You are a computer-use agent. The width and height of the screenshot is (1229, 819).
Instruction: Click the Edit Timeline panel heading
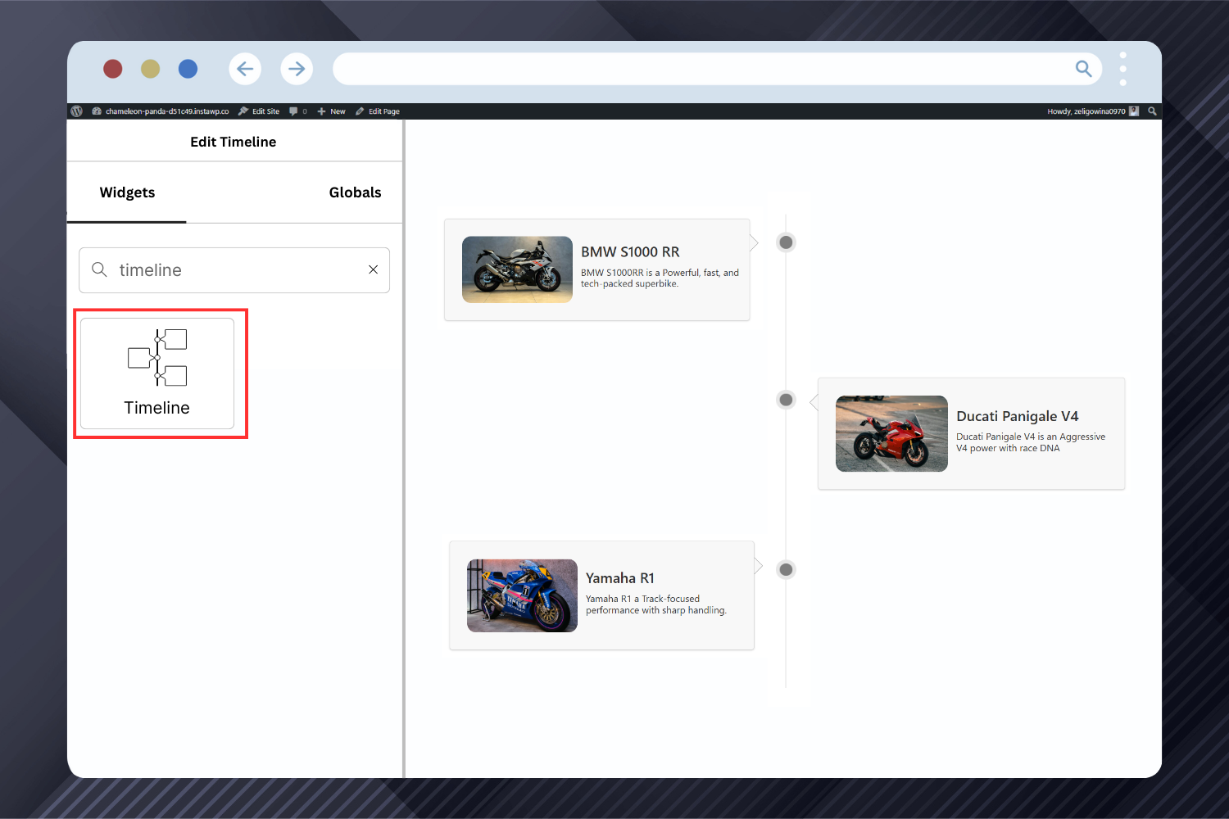234,142
